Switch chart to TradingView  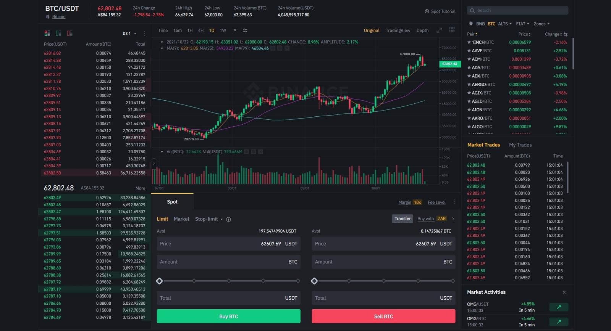pos(398,31)
